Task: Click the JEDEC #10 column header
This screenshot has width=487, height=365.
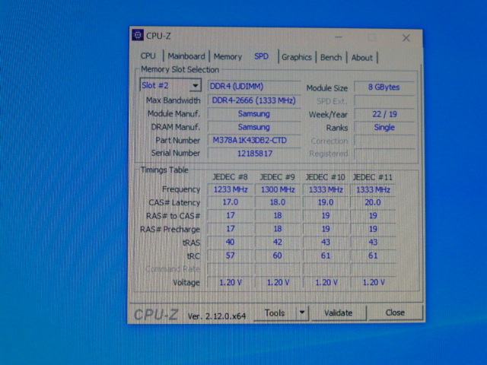Action: click(x=325, y=177)
